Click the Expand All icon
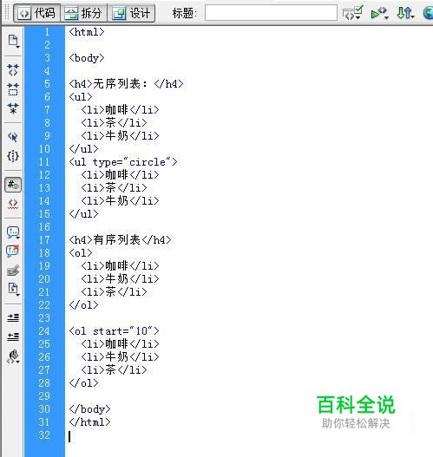 (13, 108)
